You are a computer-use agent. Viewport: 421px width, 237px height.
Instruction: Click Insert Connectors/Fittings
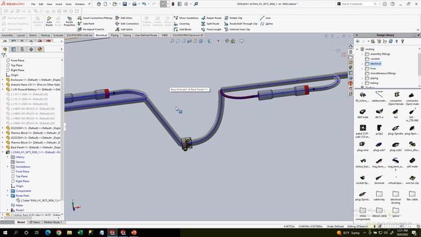pos(95,18)
